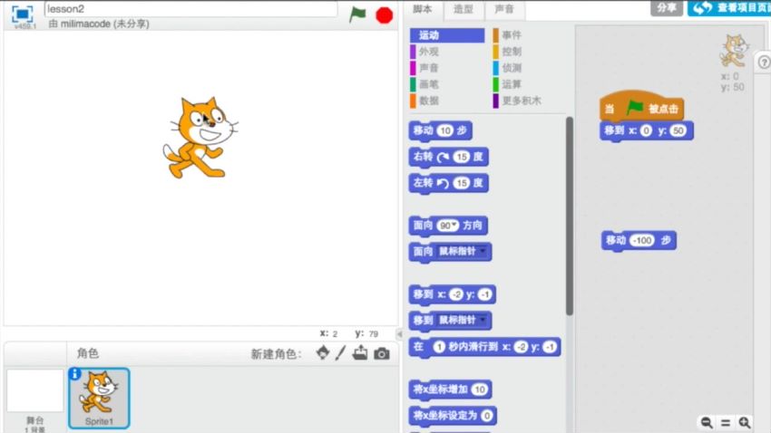Select the Sprite1 thumbnail
The image size is (771, 433).
[99, 399]
